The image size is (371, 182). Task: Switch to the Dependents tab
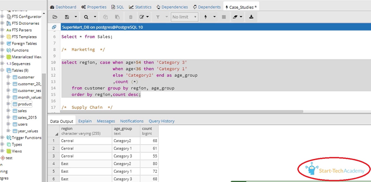tap(207, 7)
